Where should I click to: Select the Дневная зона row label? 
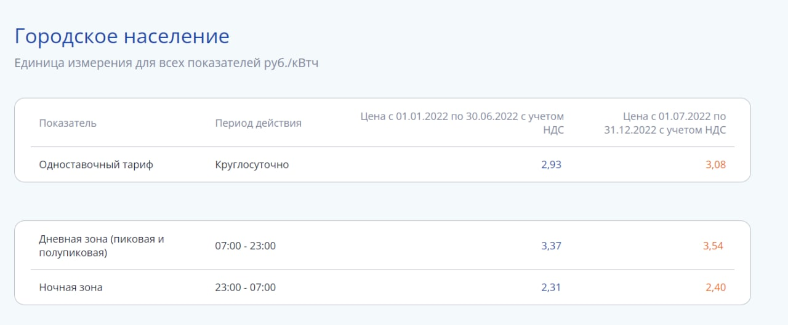point(102,246)
